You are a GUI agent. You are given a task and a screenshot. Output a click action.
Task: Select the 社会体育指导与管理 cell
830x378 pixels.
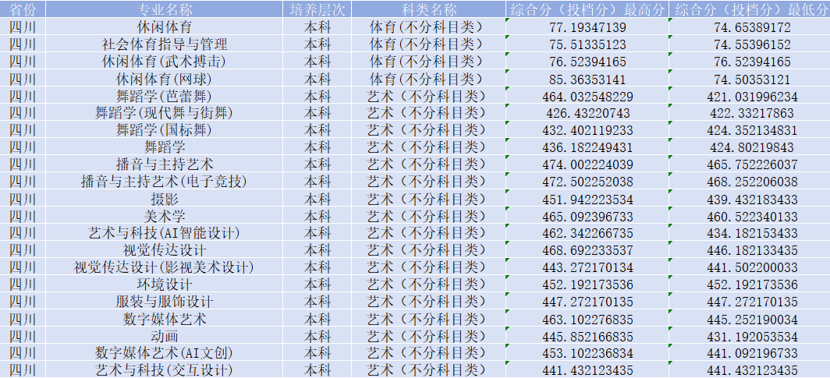pyautogui.click(x=165, y=44)
